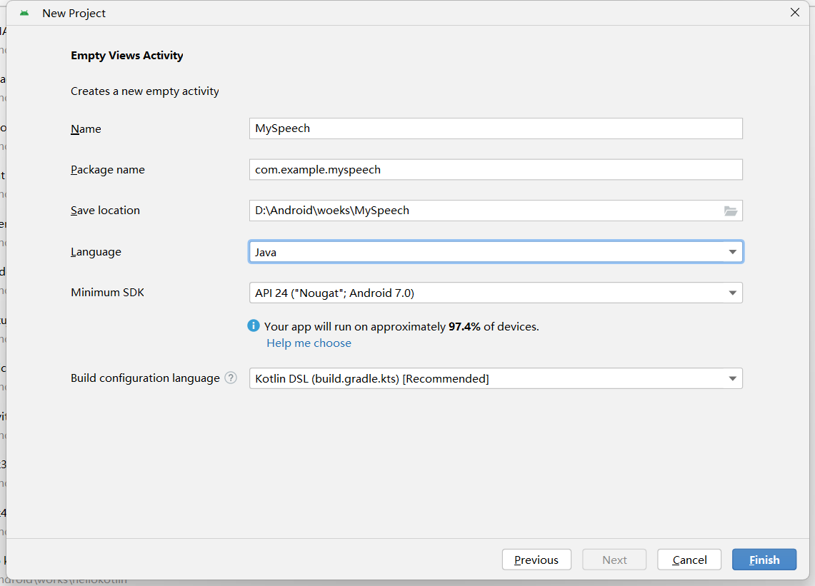Go back with the Previous button
This screenshot has height=586, width=815.
[536, 560]
